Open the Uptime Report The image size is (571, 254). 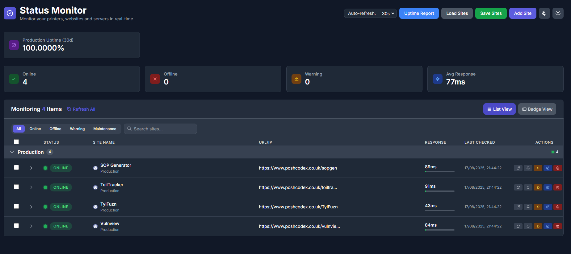[419, 13]
